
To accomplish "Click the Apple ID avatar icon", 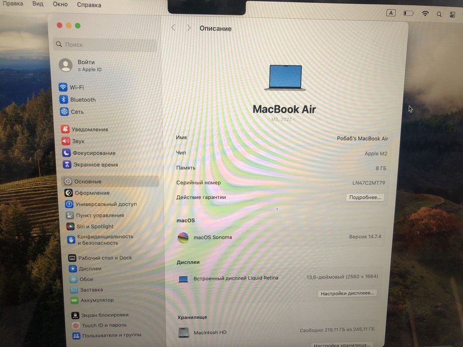I will point(66,65).
